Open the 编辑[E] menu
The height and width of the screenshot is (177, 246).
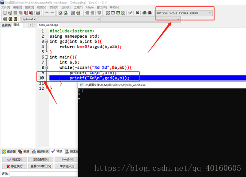tap(17, 8)
